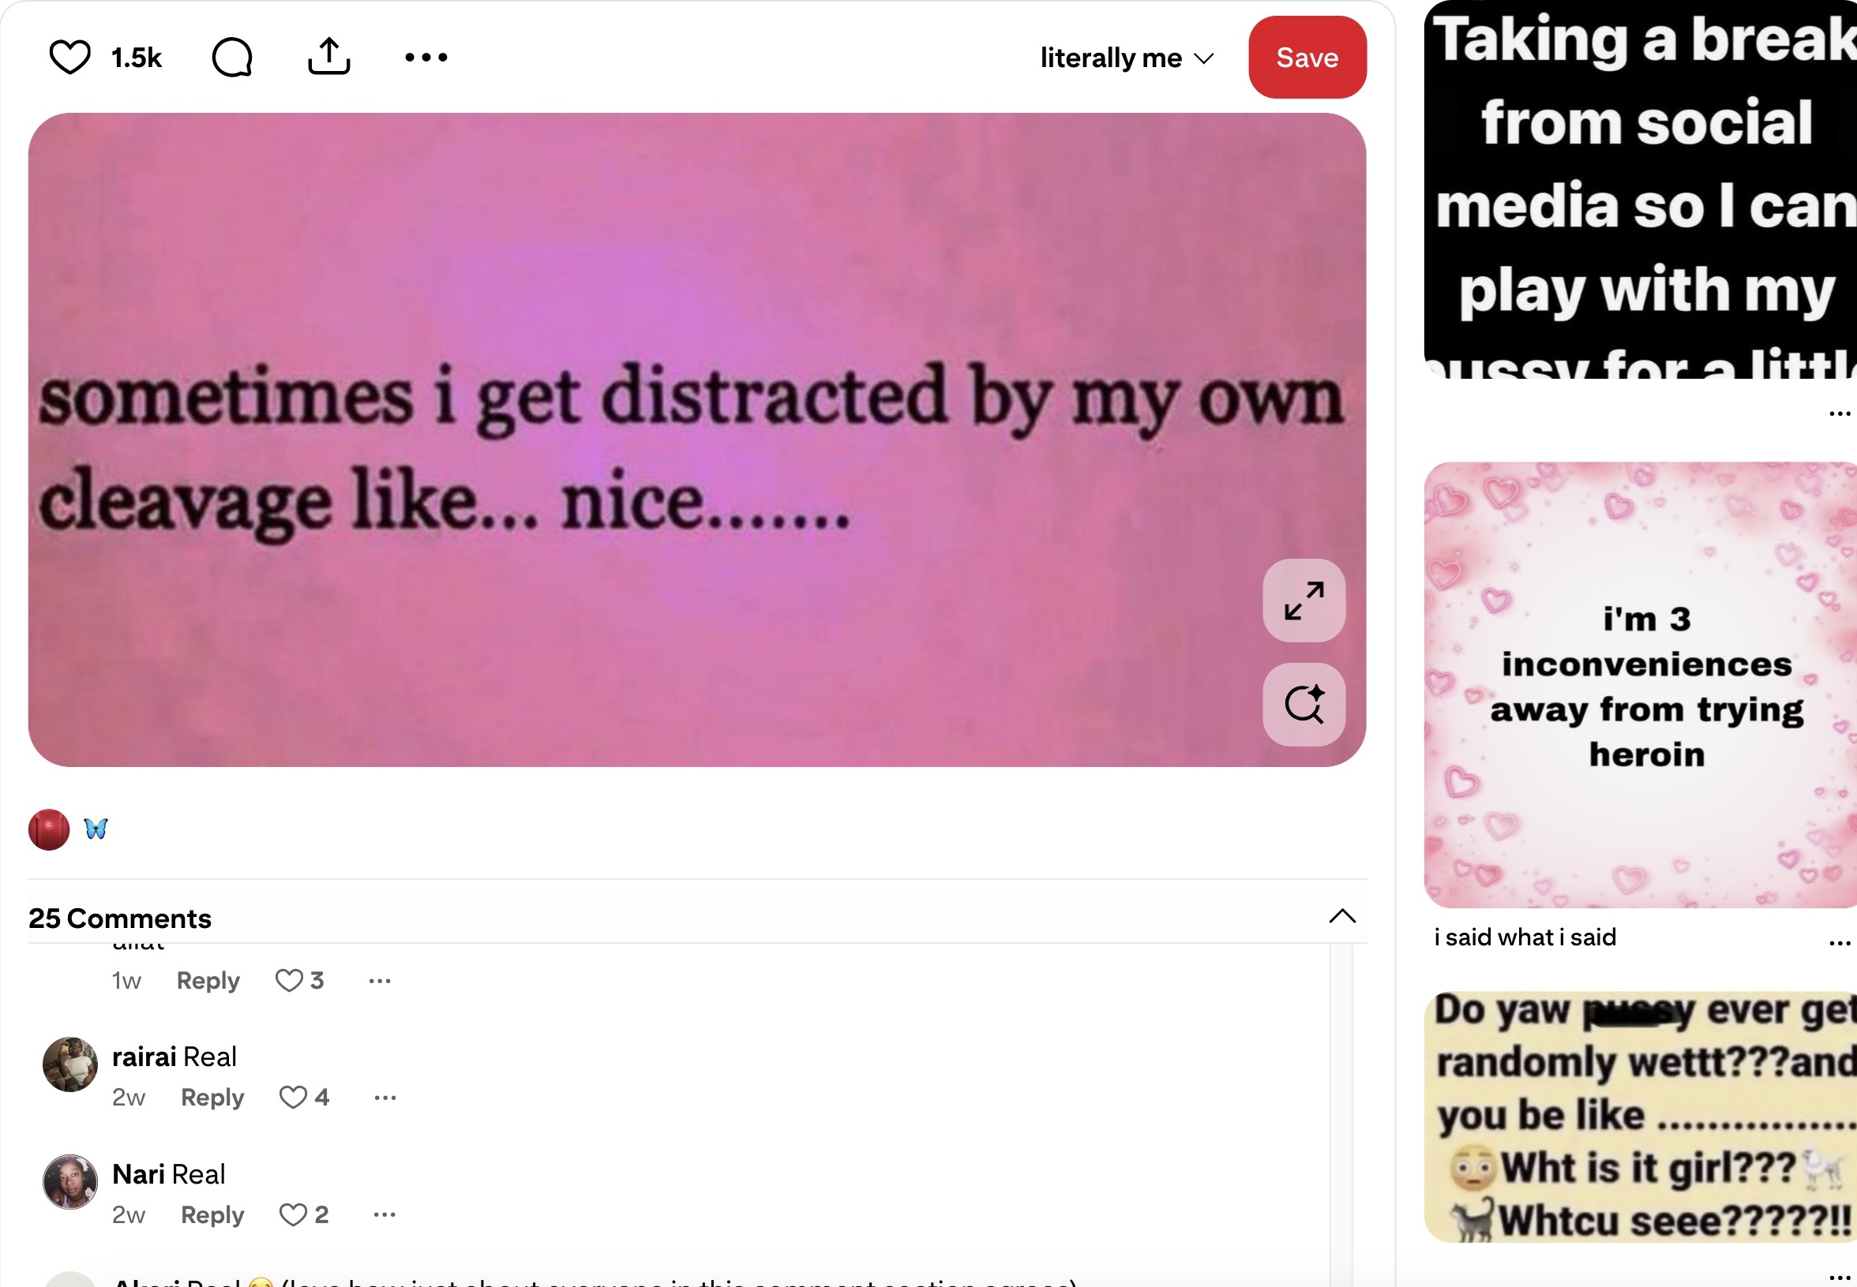Reply to Nari's comment
This screenshot has height=1287, width=1857.
point(212,1214)
